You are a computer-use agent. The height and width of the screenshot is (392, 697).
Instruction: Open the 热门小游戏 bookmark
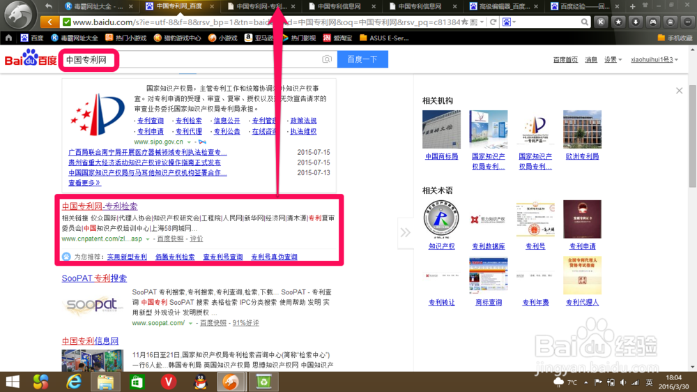click(125, 38)
